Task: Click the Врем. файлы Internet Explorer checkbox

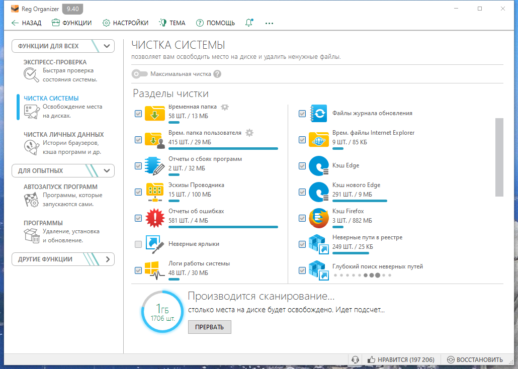Action: pos(302,140)
